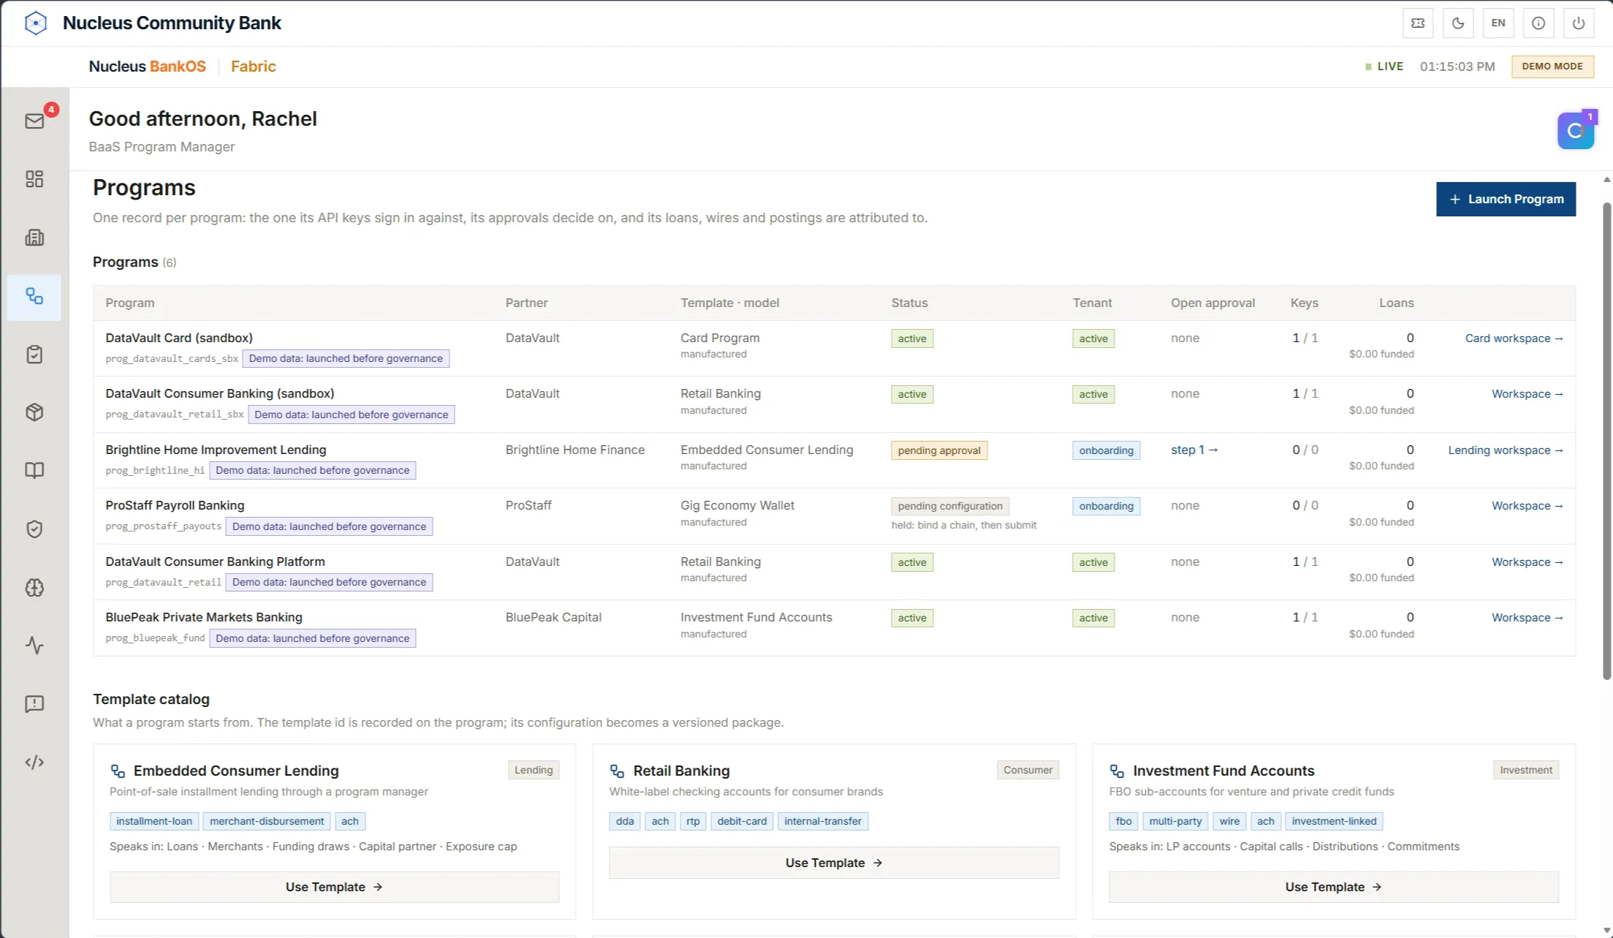The width and height of the screenshot is (1613, 938).
Task: Click the DEMO MODE badge
Action: click(x=1552, y=67)
